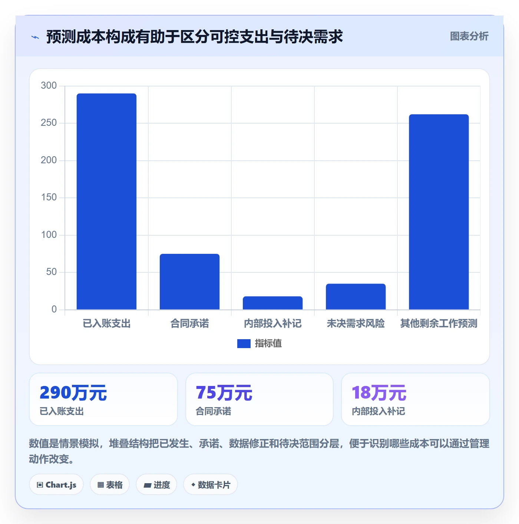Click the 已入账支出 bar in the chart

click(106, 202)
